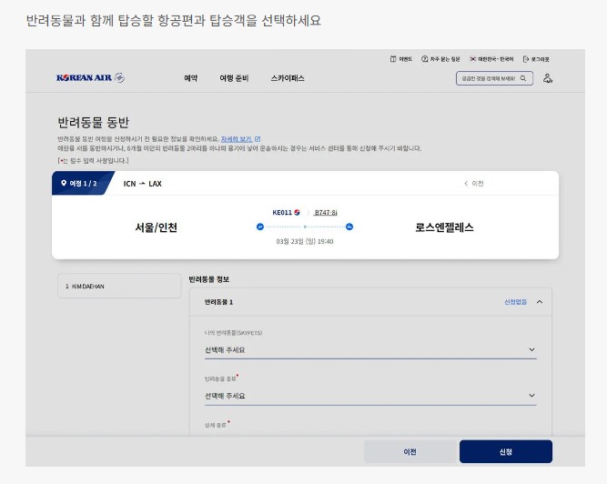Click the 반려동물 동반 page heading
607x484 pixels.
(94, 122)
